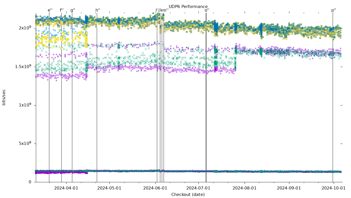Select the h'' marker label
Screen dimensions: 351x198
pos(98,10)
